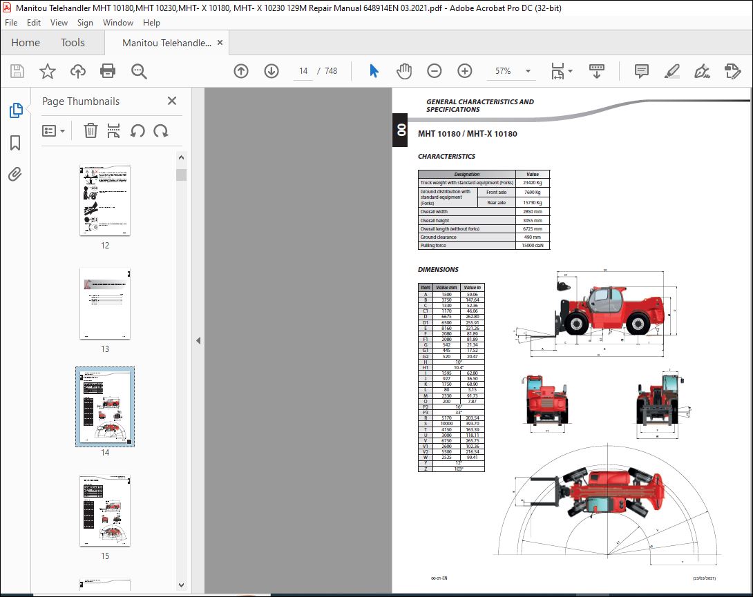Expand page display options arrow
Image resolution: width=753 pixels, height=597 pixels.
[x=570, y=71]
